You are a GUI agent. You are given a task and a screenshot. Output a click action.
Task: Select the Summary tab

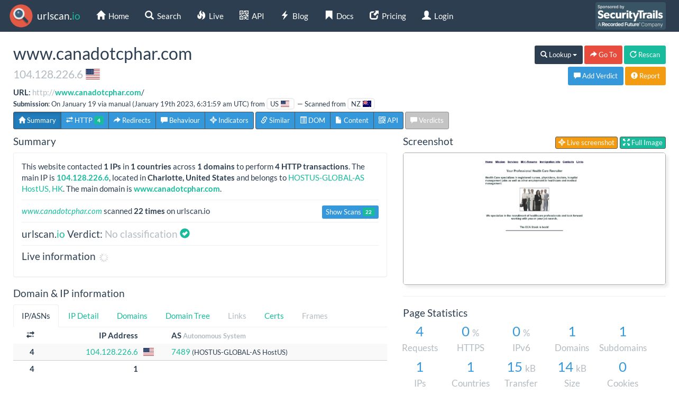37,120
